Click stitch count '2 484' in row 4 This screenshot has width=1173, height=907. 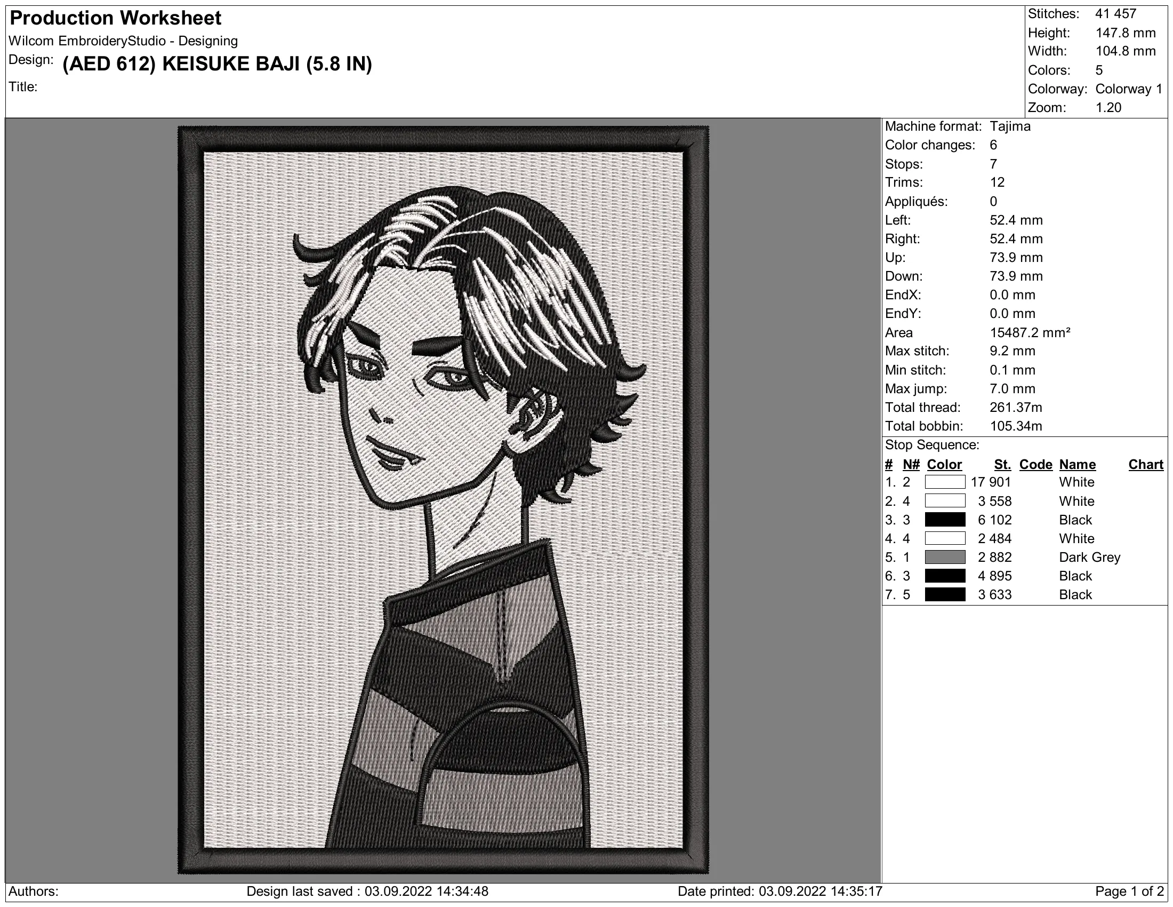point(995,538)
